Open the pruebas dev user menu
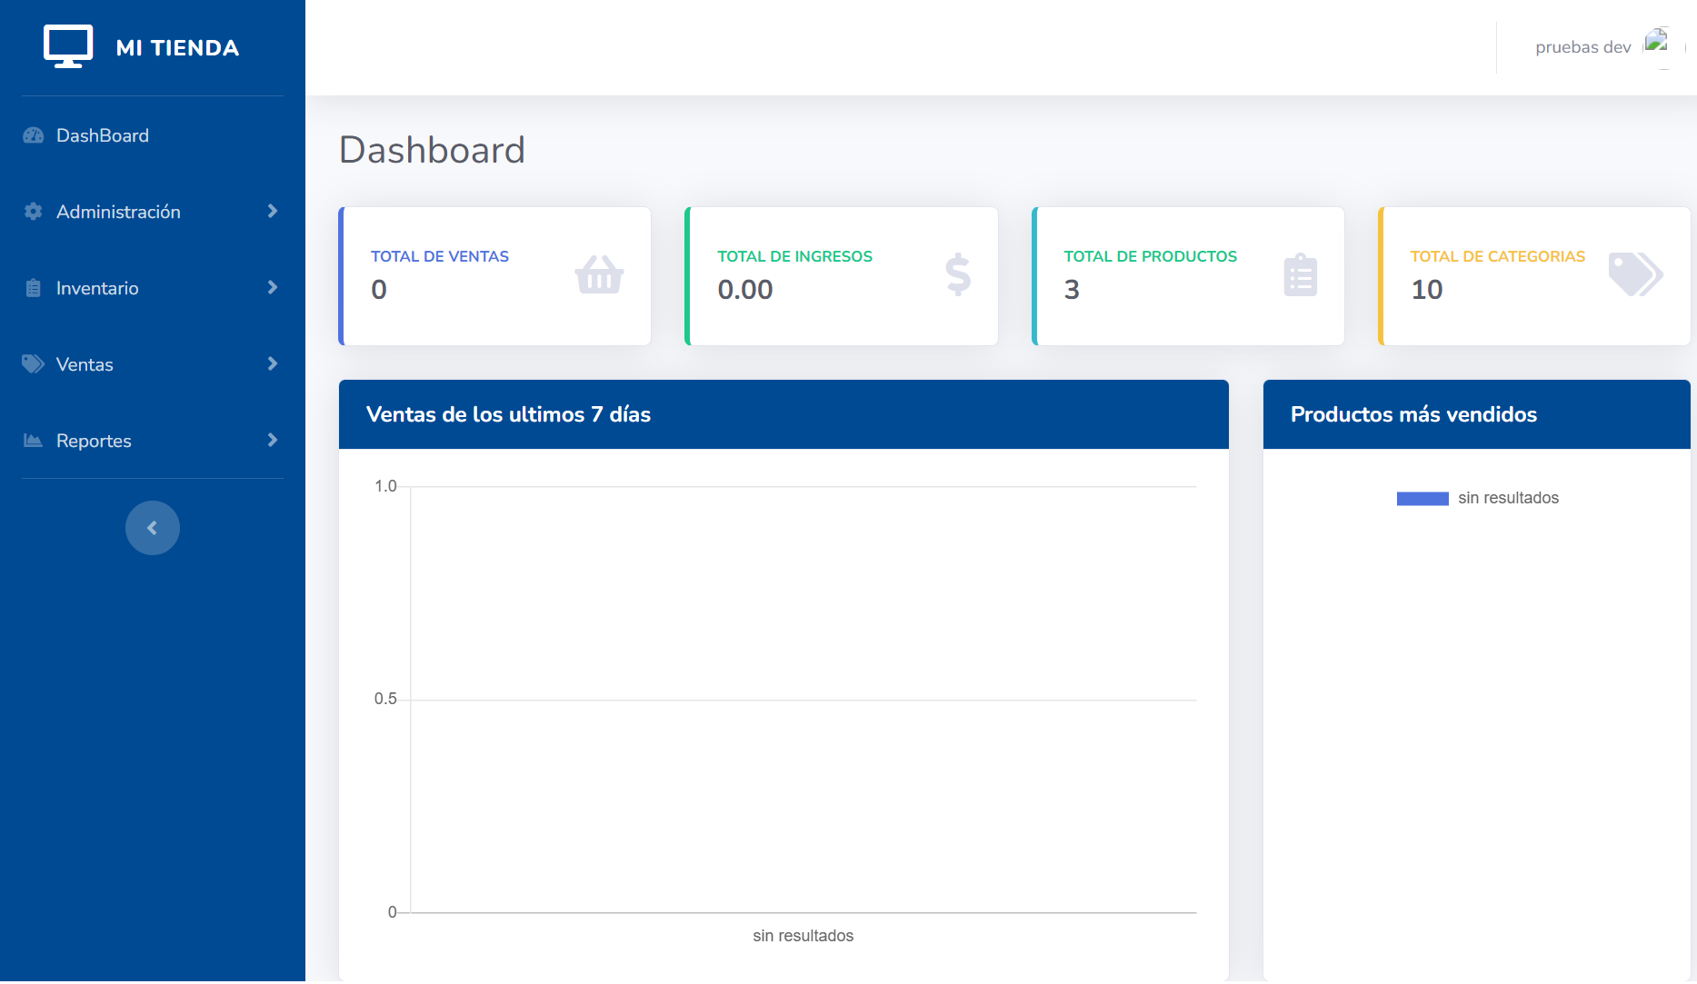 point(1583,47)
